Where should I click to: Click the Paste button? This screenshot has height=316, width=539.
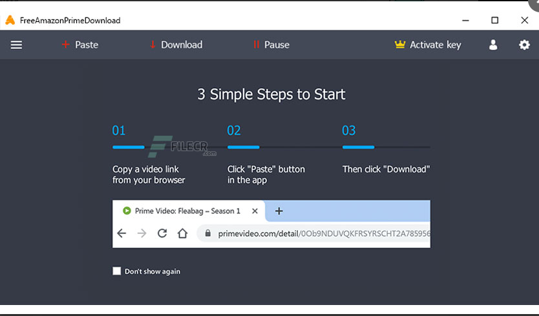pos(79,45)
